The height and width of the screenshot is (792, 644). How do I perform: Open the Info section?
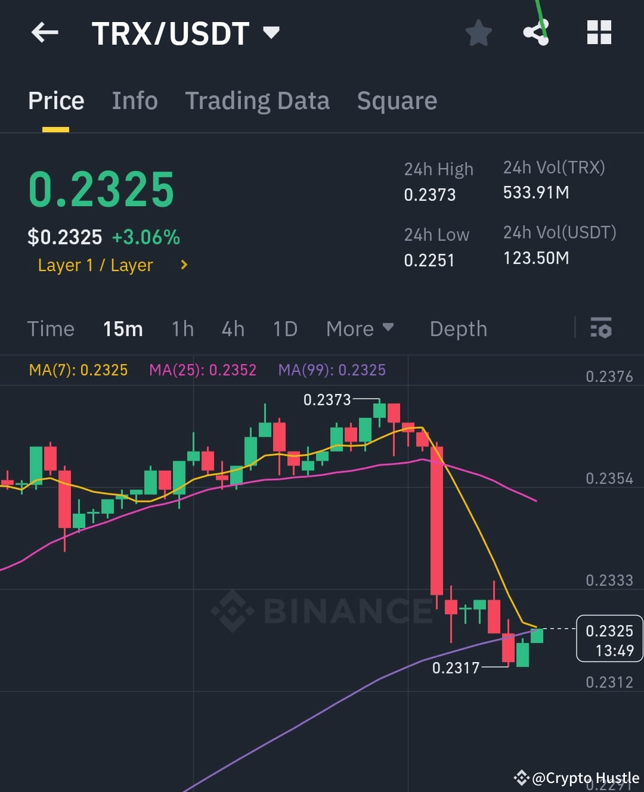coord(134,101)
